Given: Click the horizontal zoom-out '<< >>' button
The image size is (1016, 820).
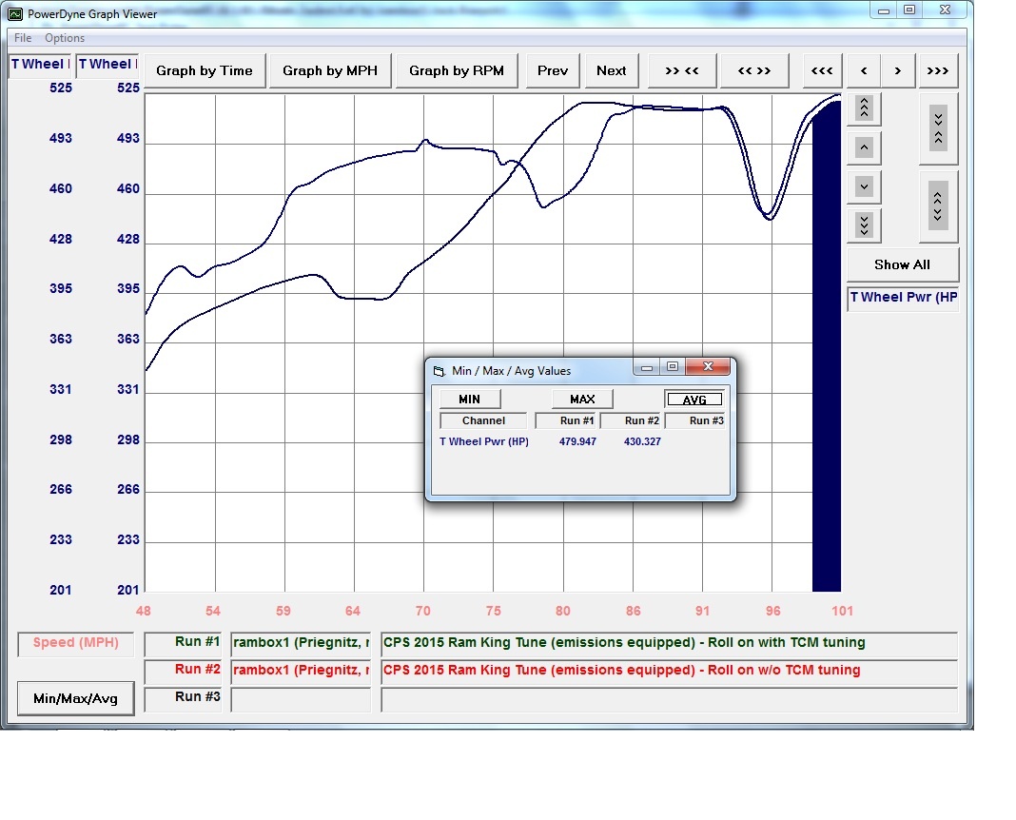Looking at the screenshot, I should pos(754,70).
